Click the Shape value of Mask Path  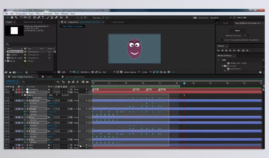pyautogui.click(x=51, y=98)
